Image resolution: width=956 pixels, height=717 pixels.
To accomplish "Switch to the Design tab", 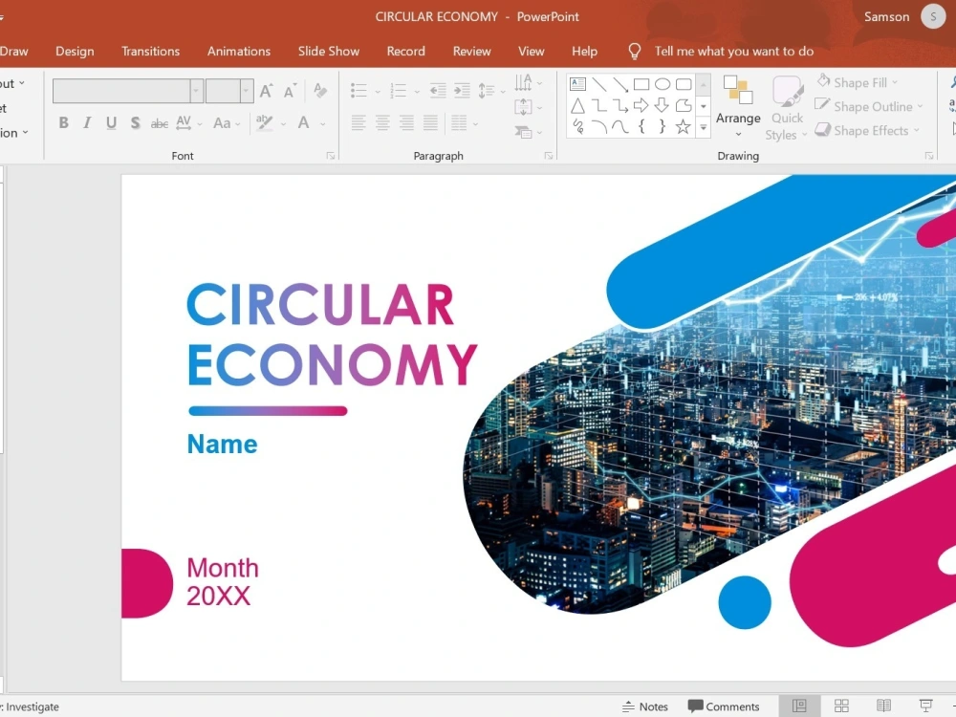I will click(x=75, y=52).
